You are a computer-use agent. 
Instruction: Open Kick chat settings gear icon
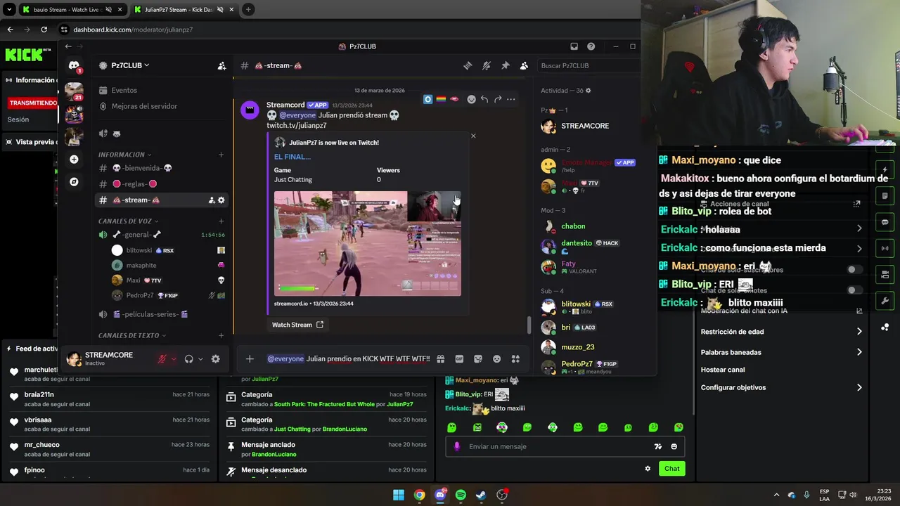[648, 469]
